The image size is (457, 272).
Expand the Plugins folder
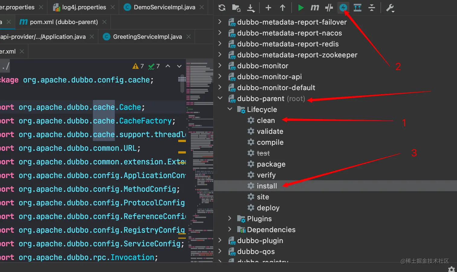(x=230, y=218)
